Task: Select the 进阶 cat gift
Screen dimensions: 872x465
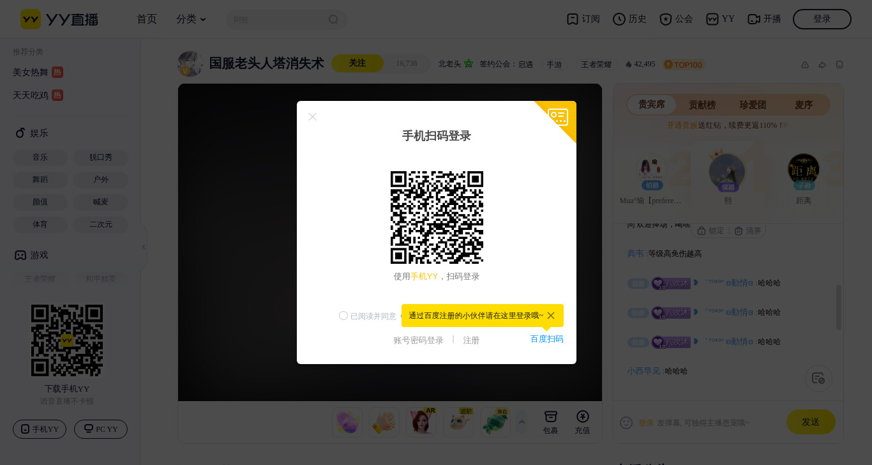Action: pyautogui.click(x=458, y=423)
